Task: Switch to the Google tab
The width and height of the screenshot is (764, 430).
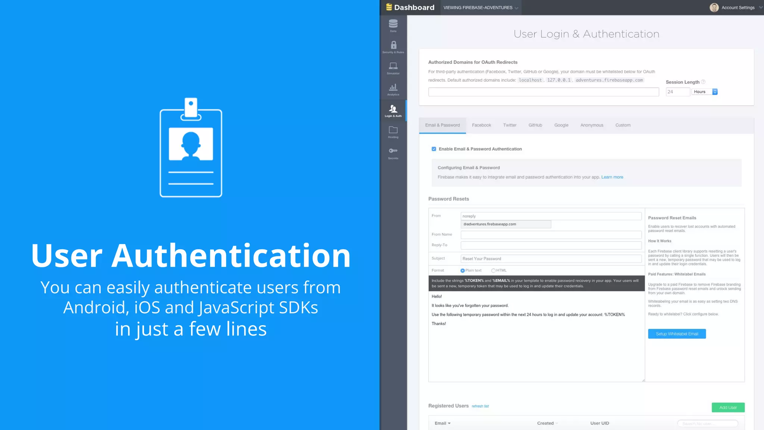Action: [x=561, y=125]
